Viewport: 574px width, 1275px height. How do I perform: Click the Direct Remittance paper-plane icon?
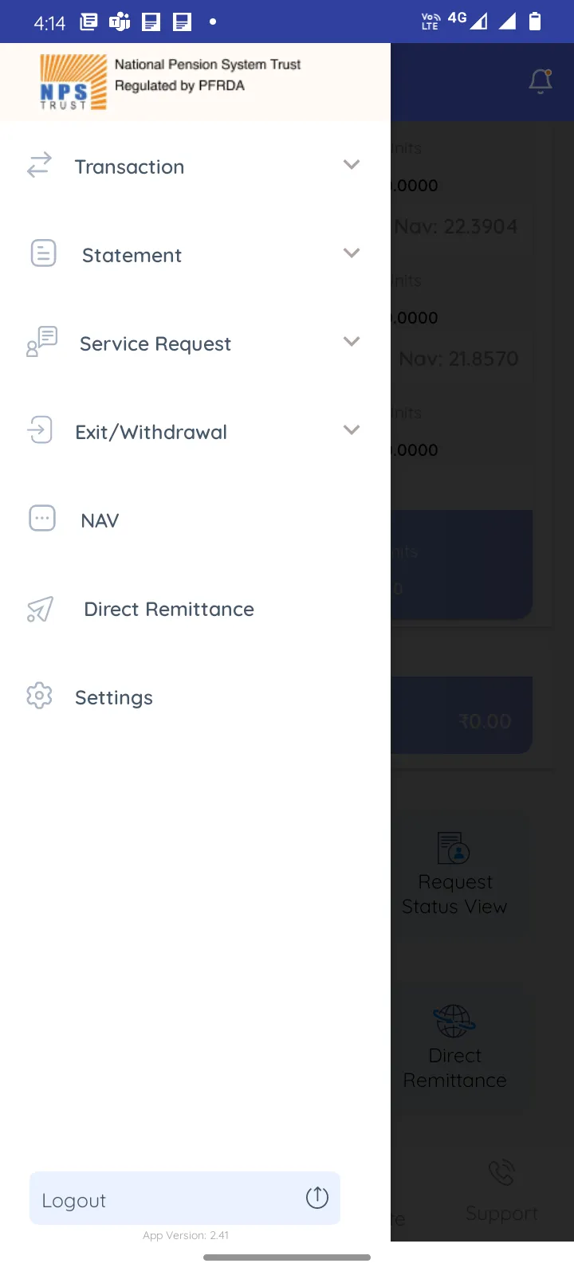40,609
